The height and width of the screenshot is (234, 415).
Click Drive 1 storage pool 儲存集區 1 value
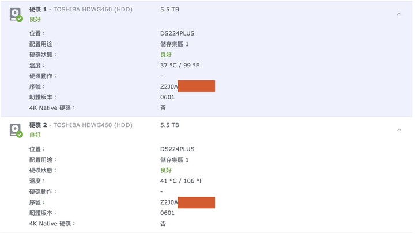(175, 44)
